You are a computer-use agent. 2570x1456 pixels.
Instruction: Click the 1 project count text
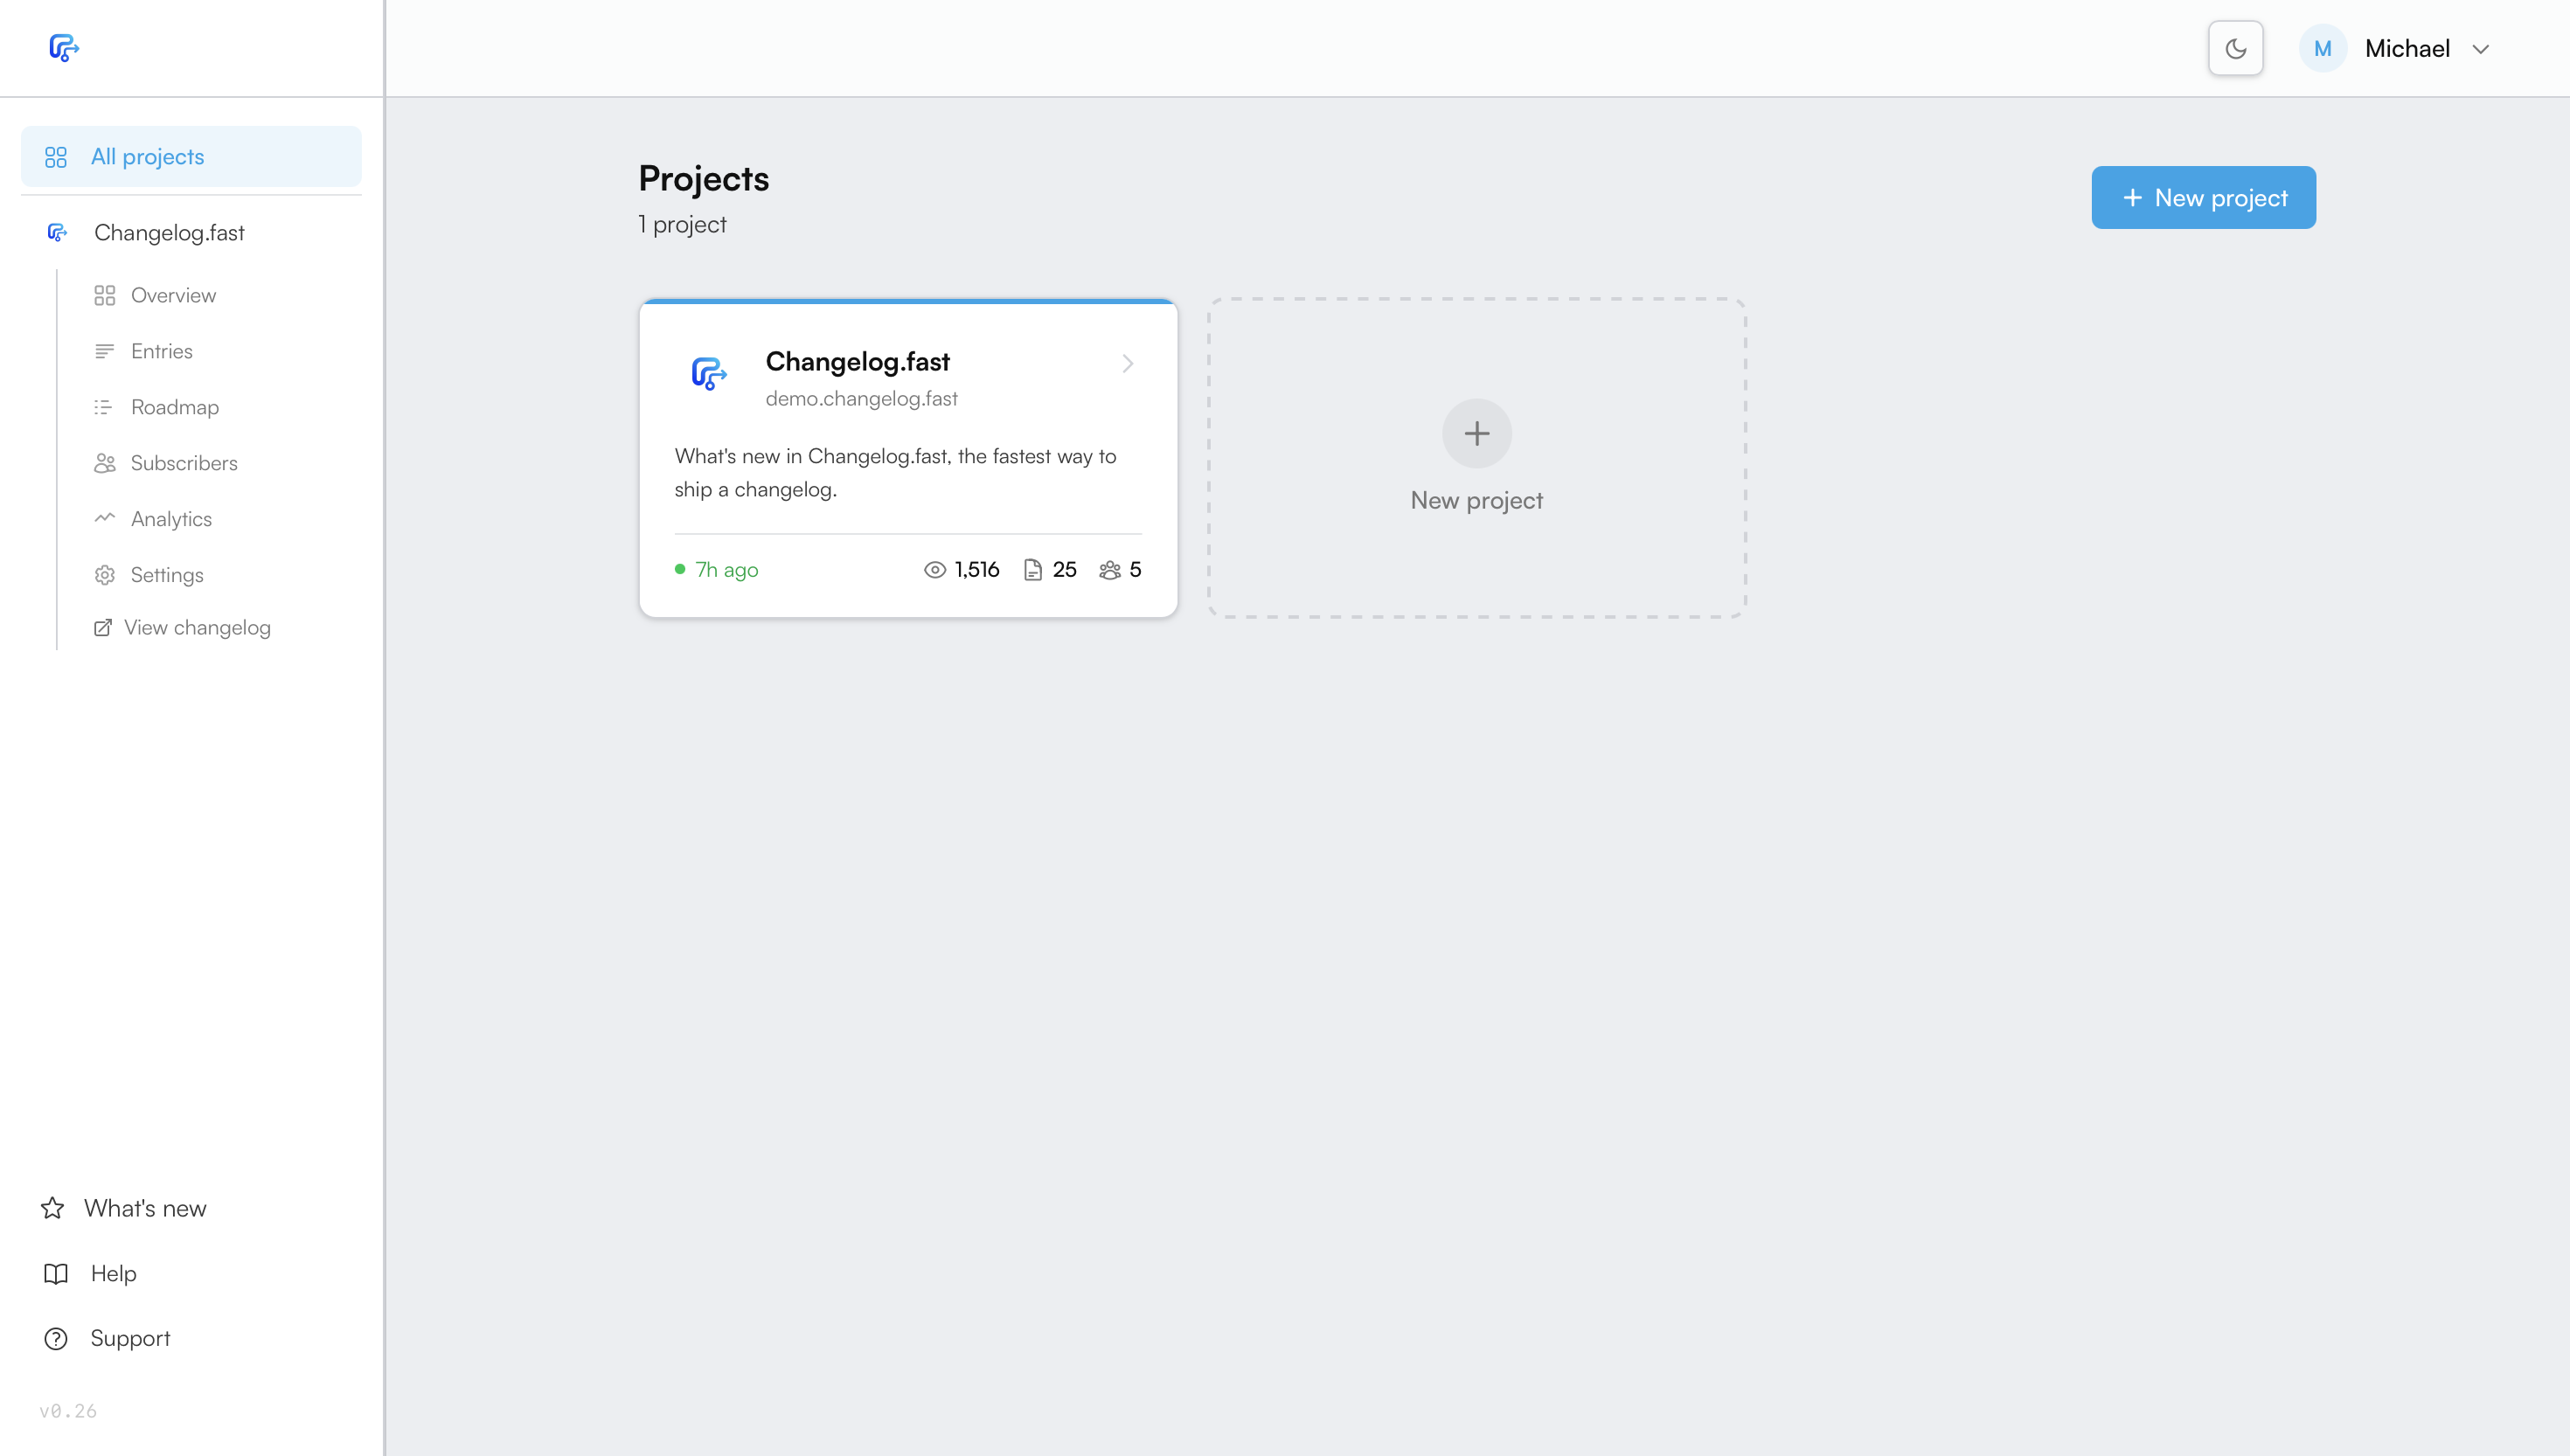(682, 224)
